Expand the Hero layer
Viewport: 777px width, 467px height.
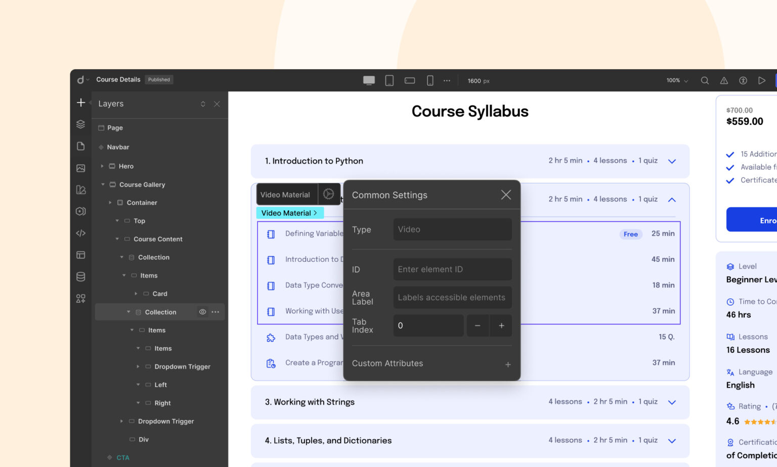tap(102, 166)
